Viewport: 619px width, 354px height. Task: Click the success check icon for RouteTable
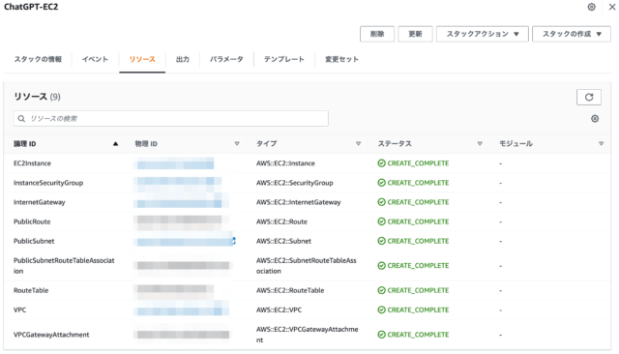(381, 290)
